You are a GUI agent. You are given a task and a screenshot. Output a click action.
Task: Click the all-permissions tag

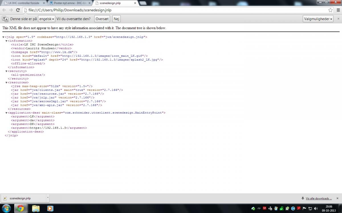coord(28,75)
